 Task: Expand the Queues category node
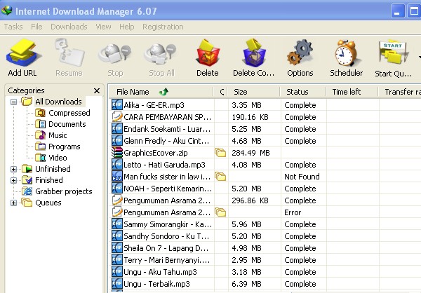[x=13, y=203]
